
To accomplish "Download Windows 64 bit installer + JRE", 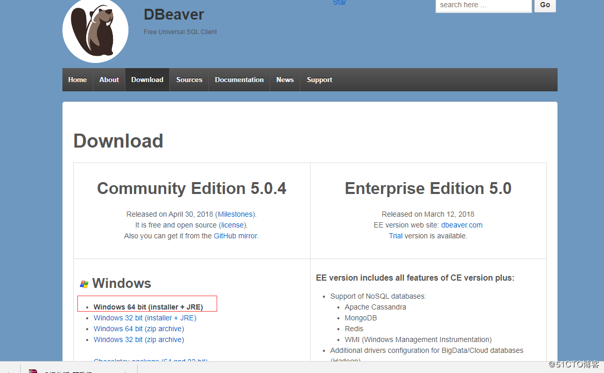I will 148,307.
